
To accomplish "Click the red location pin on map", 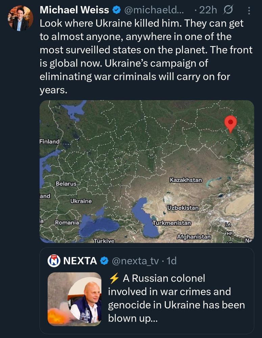I will coord(231,123).
